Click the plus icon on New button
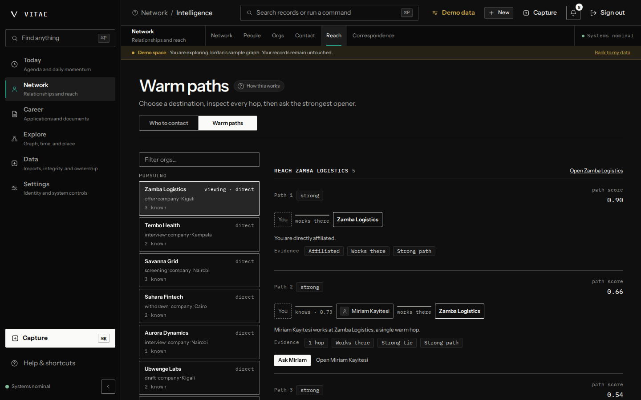641x400 pixels. (x=491, y=13)
